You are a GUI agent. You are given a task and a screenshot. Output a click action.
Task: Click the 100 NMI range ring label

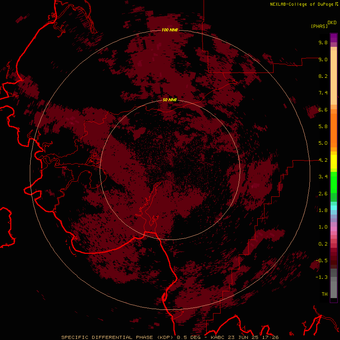click(x=170, y=30)
